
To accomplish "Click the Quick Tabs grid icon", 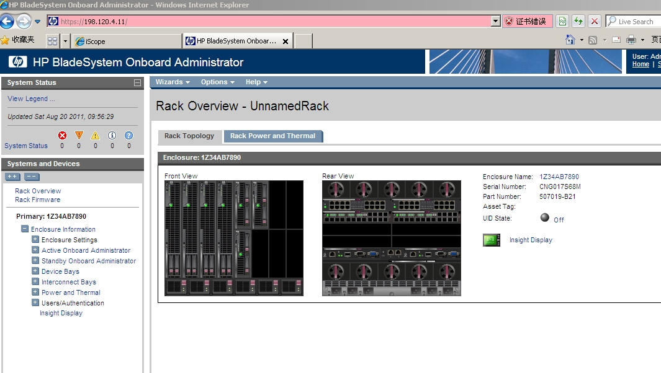I will (x=52, y=41).
